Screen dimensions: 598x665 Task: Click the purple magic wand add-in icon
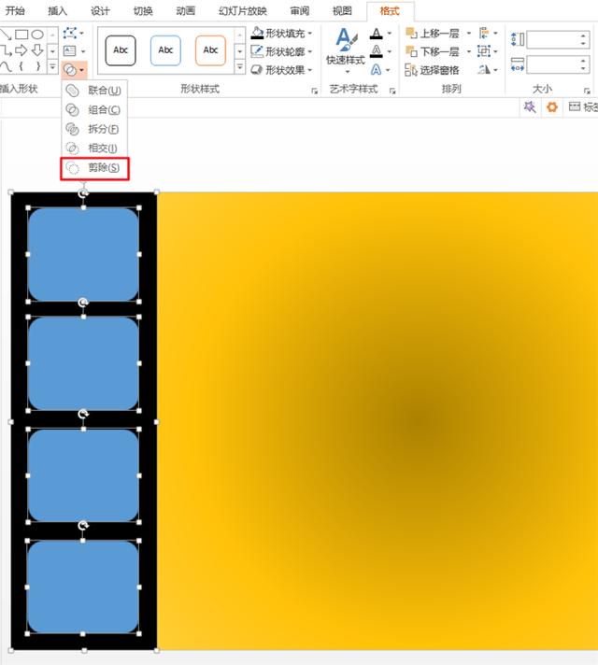click(530, 106)
